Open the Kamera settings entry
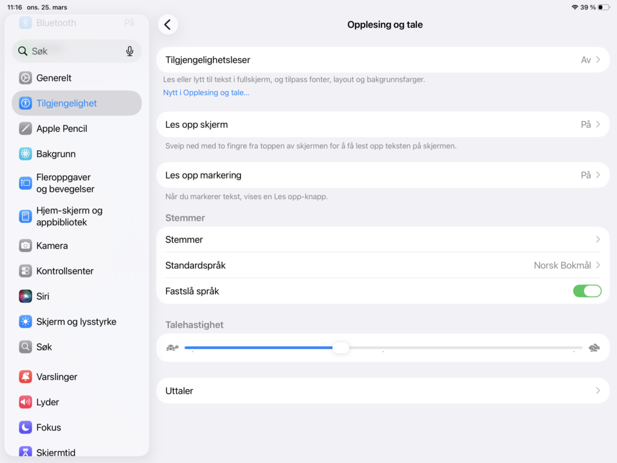This screenshot has width=617, height=463. 77,246
